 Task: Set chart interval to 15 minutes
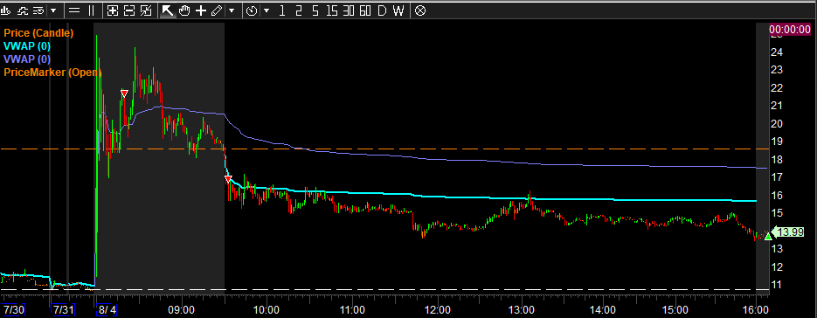click(x=332, y=10)
